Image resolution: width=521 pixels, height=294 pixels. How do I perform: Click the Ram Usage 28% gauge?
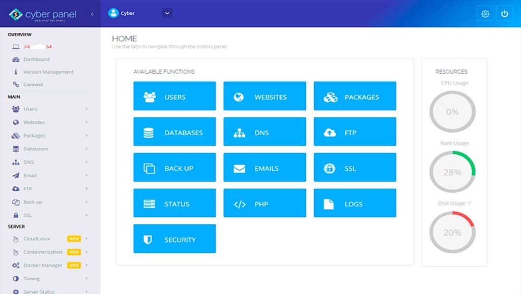[452, 172]
